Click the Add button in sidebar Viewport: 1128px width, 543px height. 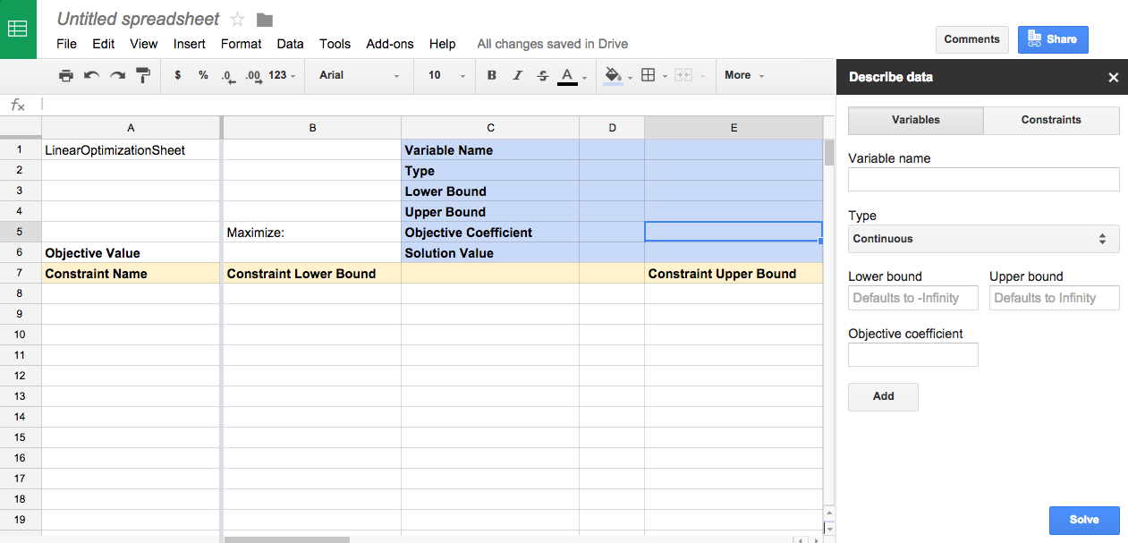tap(883, 396)
